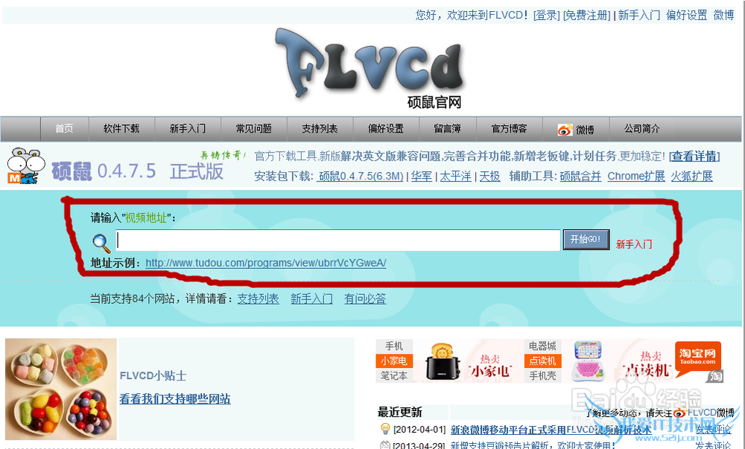Open the 有问必答 link

coord(365,299)
